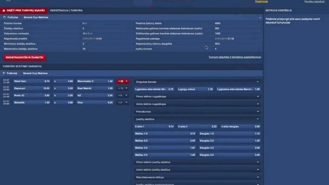Click the red Registruokitės ir žaiskite button
The width and height of the screenshot is (329, 185).
point(24,58)
